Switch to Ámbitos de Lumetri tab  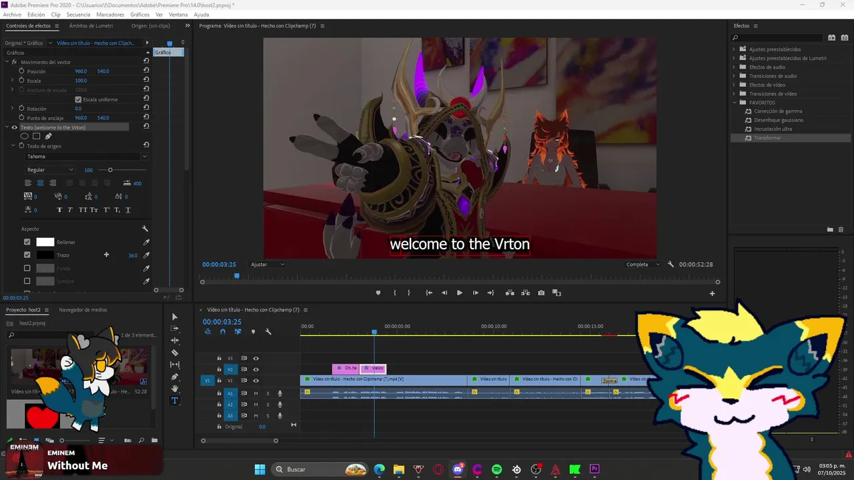pos(91,26)
